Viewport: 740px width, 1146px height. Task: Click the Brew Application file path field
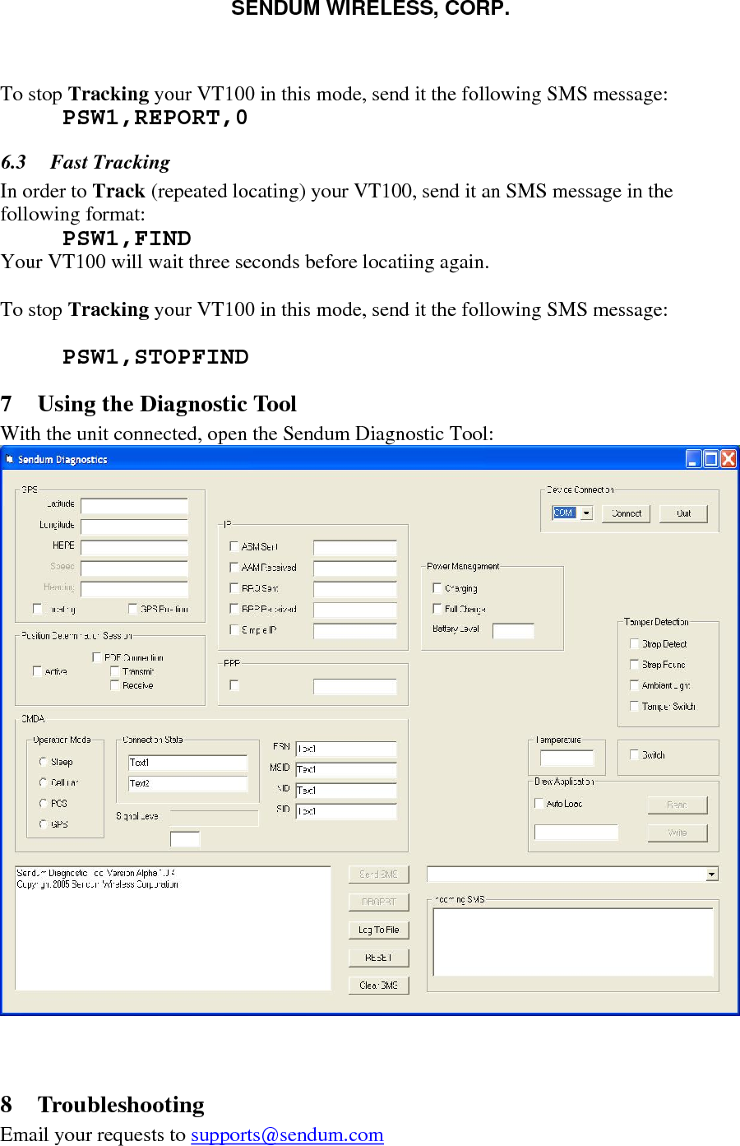[576, 832]
